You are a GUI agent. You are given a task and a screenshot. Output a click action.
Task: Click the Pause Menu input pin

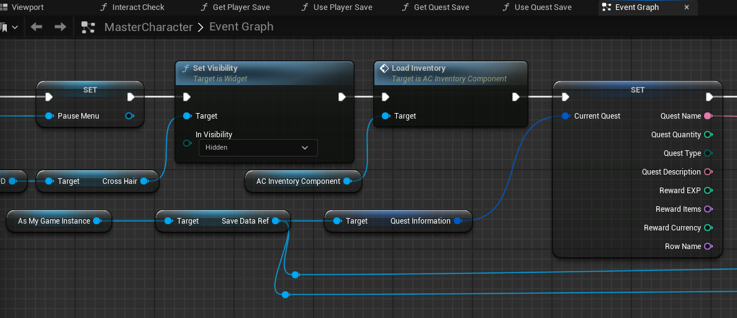(x=49, y=116)
